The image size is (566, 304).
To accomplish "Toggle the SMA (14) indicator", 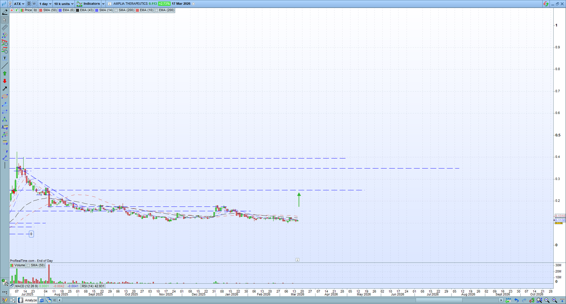I will [104, 10].
